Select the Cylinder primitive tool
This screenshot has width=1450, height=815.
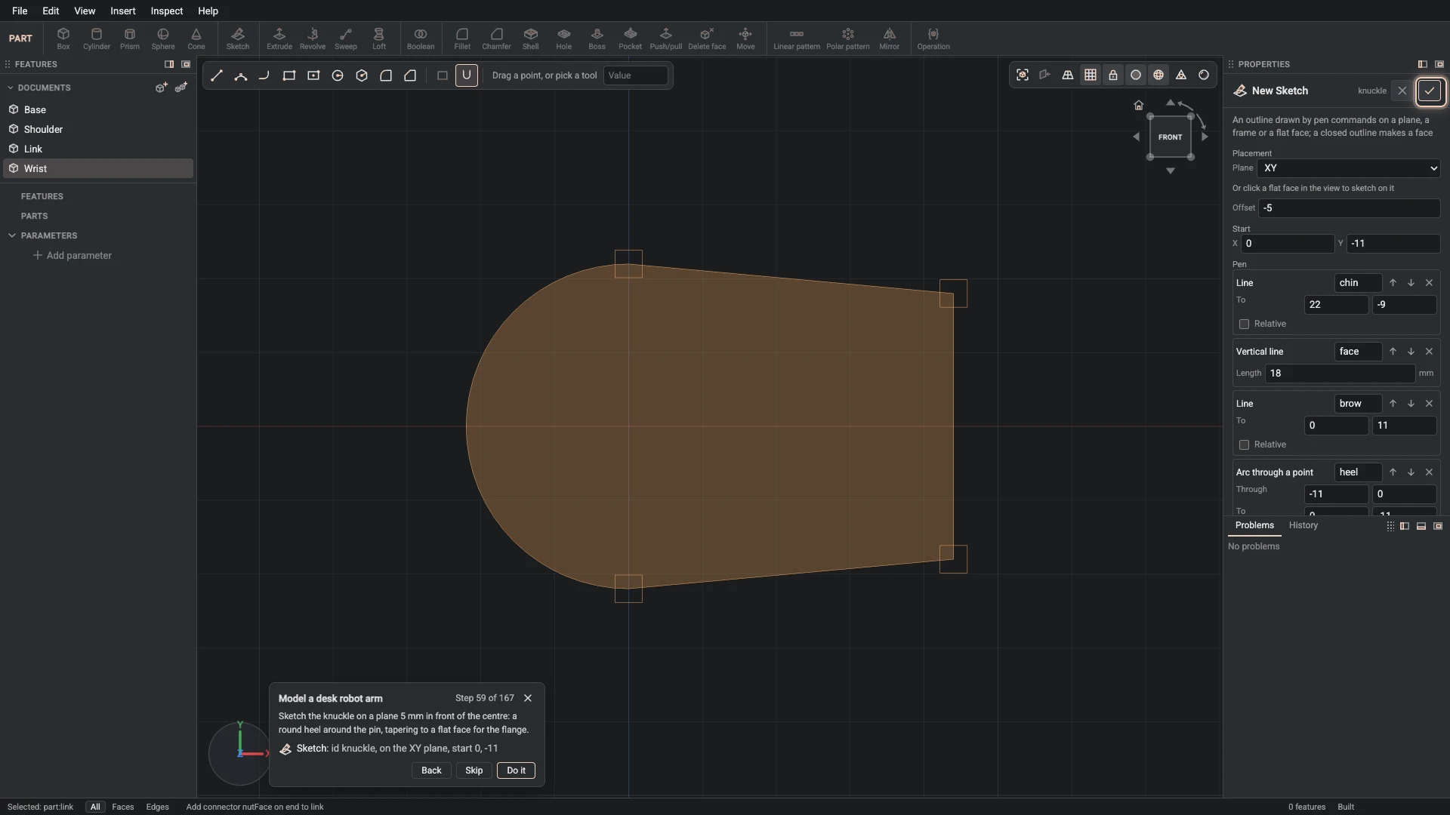point(97,38)
